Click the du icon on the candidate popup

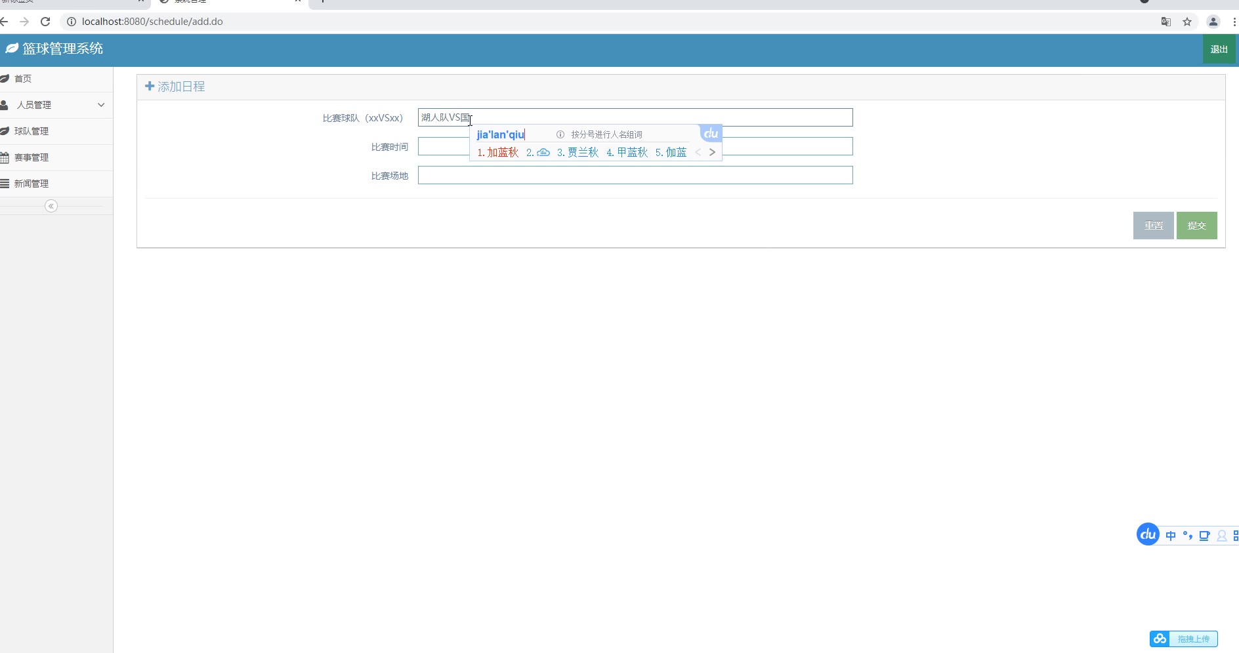(x=711, y=134)
